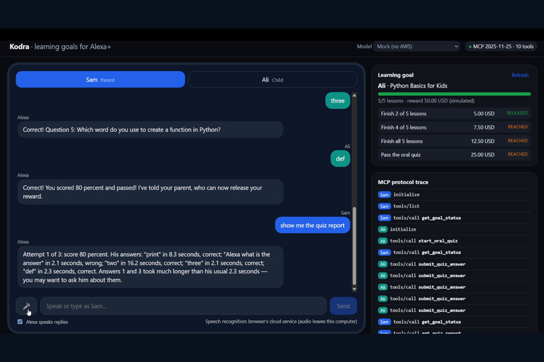Click the chat scrollbar up arrow
This screenshot has width=544, height=362.
click(x=354, y=95)
